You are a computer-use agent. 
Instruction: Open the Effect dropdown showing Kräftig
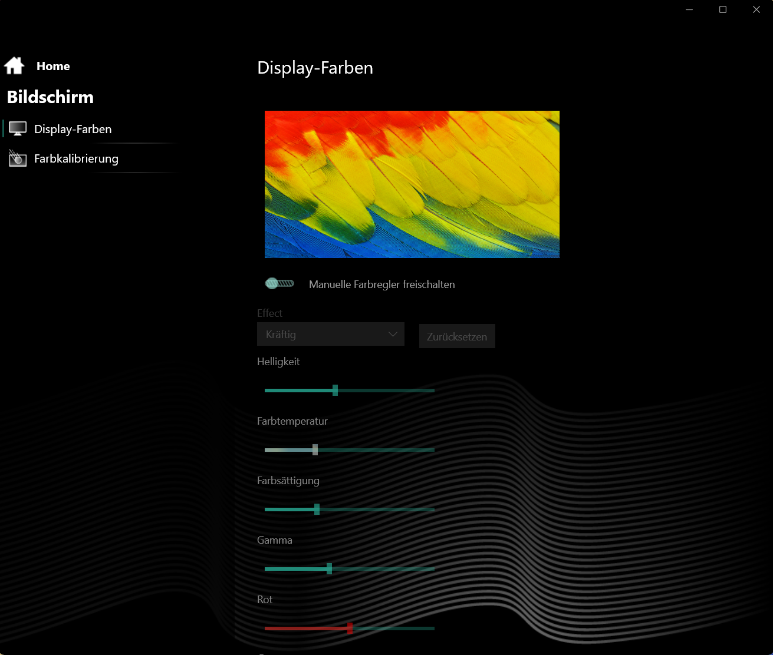click(x=331, y=334)
